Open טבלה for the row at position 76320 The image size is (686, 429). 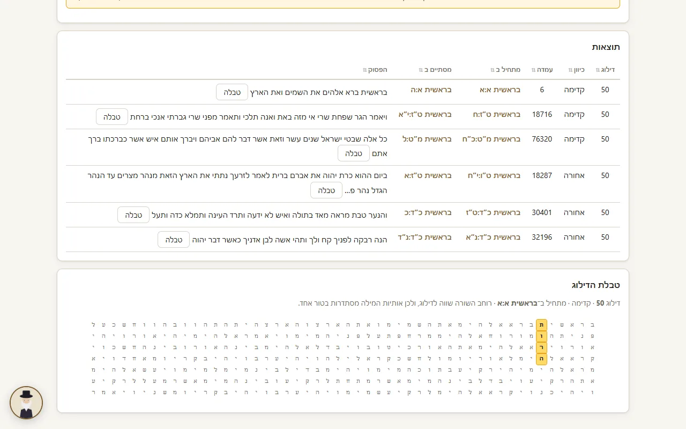pos(354,153)
